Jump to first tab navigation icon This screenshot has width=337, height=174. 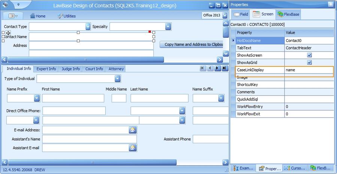pos(202,68)
